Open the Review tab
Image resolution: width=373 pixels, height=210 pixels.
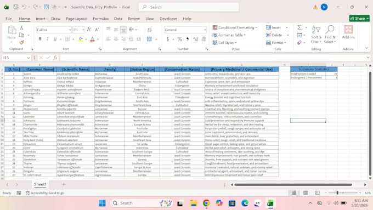pyautogui.click(x=134, y=19)
